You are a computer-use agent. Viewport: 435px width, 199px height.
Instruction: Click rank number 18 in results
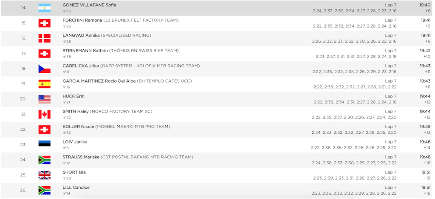coord(24,69)
